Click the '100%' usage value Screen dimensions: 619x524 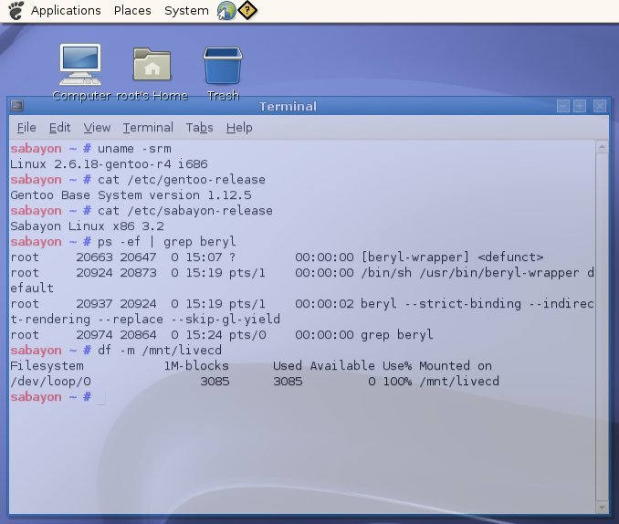point(397,382)
